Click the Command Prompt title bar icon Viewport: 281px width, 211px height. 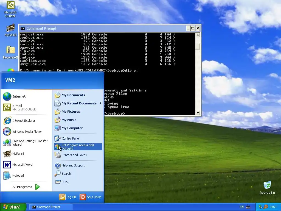click(x=23, y=28)
